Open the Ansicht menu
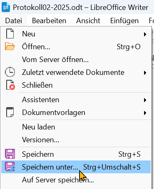 click(88, 21)
